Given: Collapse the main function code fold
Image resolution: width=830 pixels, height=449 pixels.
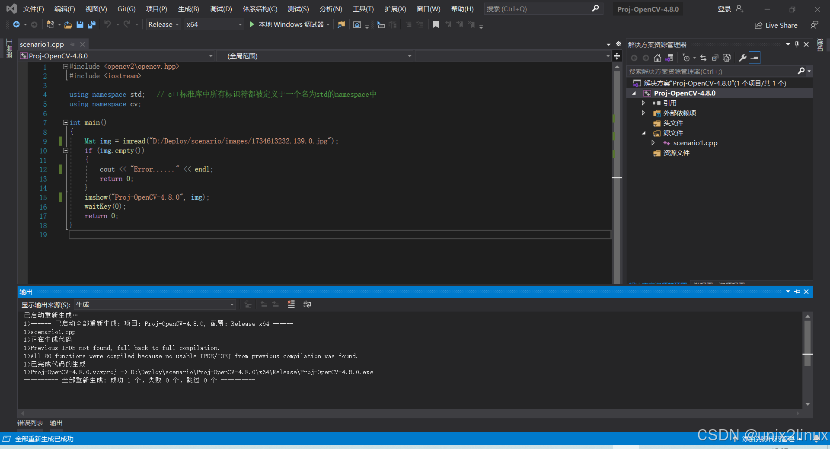Looking at the screenshot, I should pos(66,122).
